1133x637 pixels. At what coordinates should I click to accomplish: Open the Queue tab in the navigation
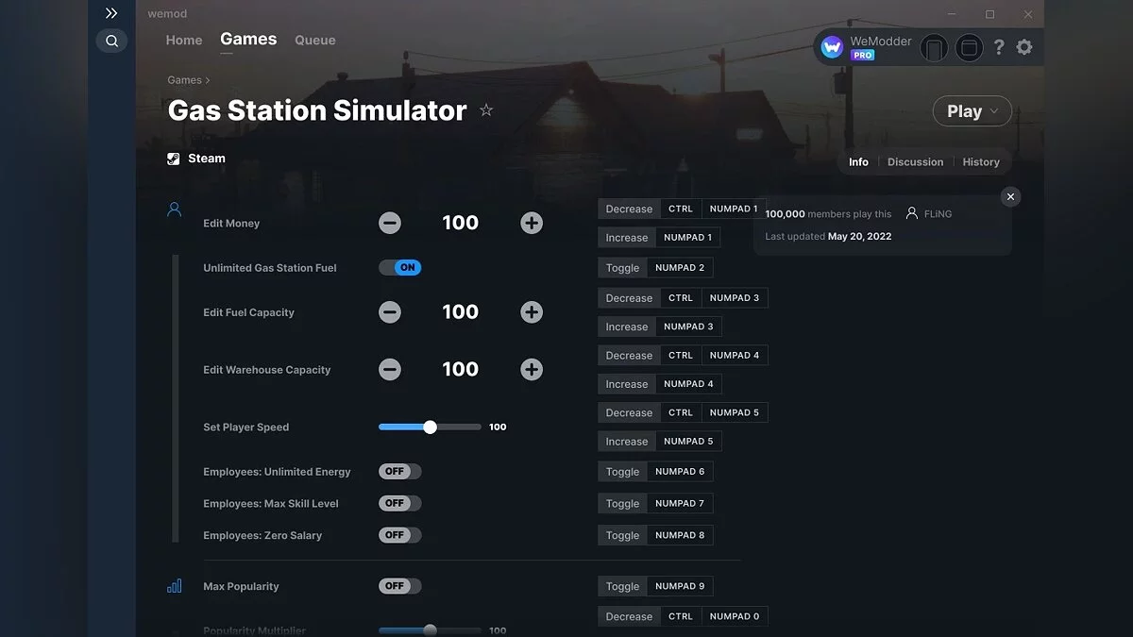[x=314, y=40]
